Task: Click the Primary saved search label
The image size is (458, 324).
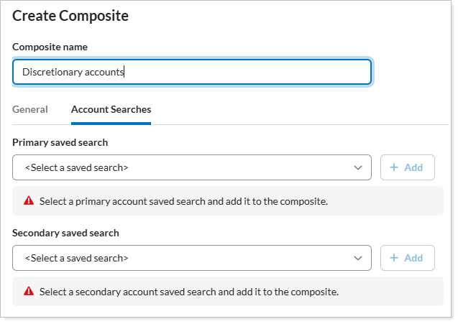Action: coord(60,142)
